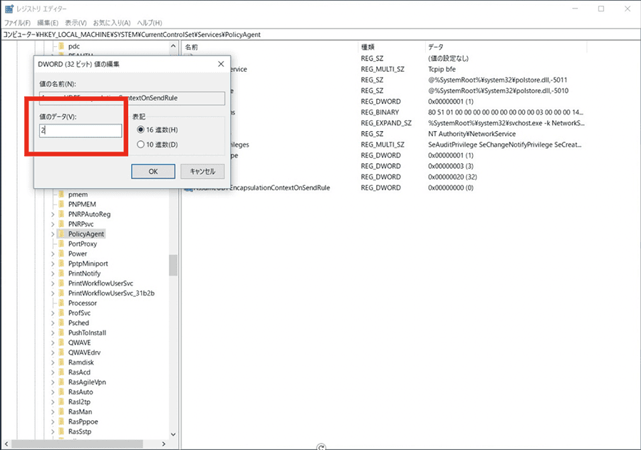Expand the PNRPAutoReg tree node
Viewport: 641px width, 450px height.
pos(53,214)
